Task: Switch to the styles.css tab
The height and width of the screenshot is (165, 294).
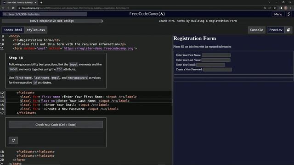Action: click(x=36, y=30)
